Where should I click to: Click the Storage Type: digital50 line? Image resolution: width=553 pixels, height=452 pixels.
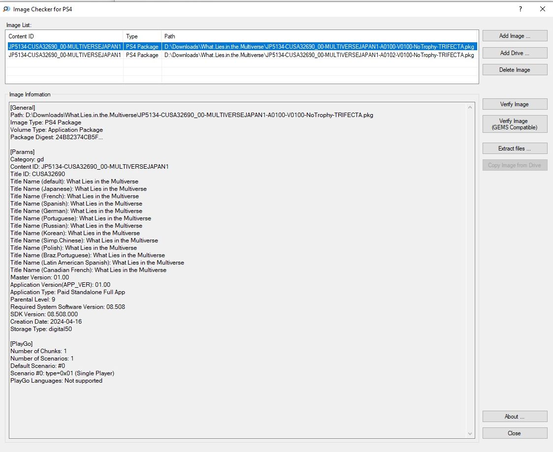pyautogui.click(x=41, y=329)
